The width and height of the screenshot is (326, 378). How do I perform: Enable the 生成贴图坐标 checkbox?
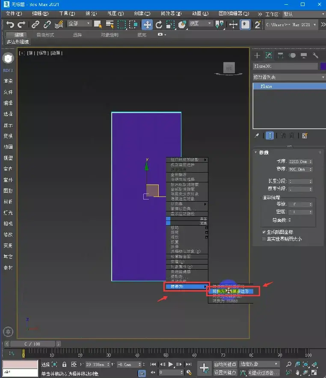tap(264, 232)
